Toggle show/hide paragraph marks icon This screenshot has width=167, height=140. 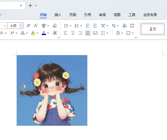pyautogui.click(x=132, y=26)
